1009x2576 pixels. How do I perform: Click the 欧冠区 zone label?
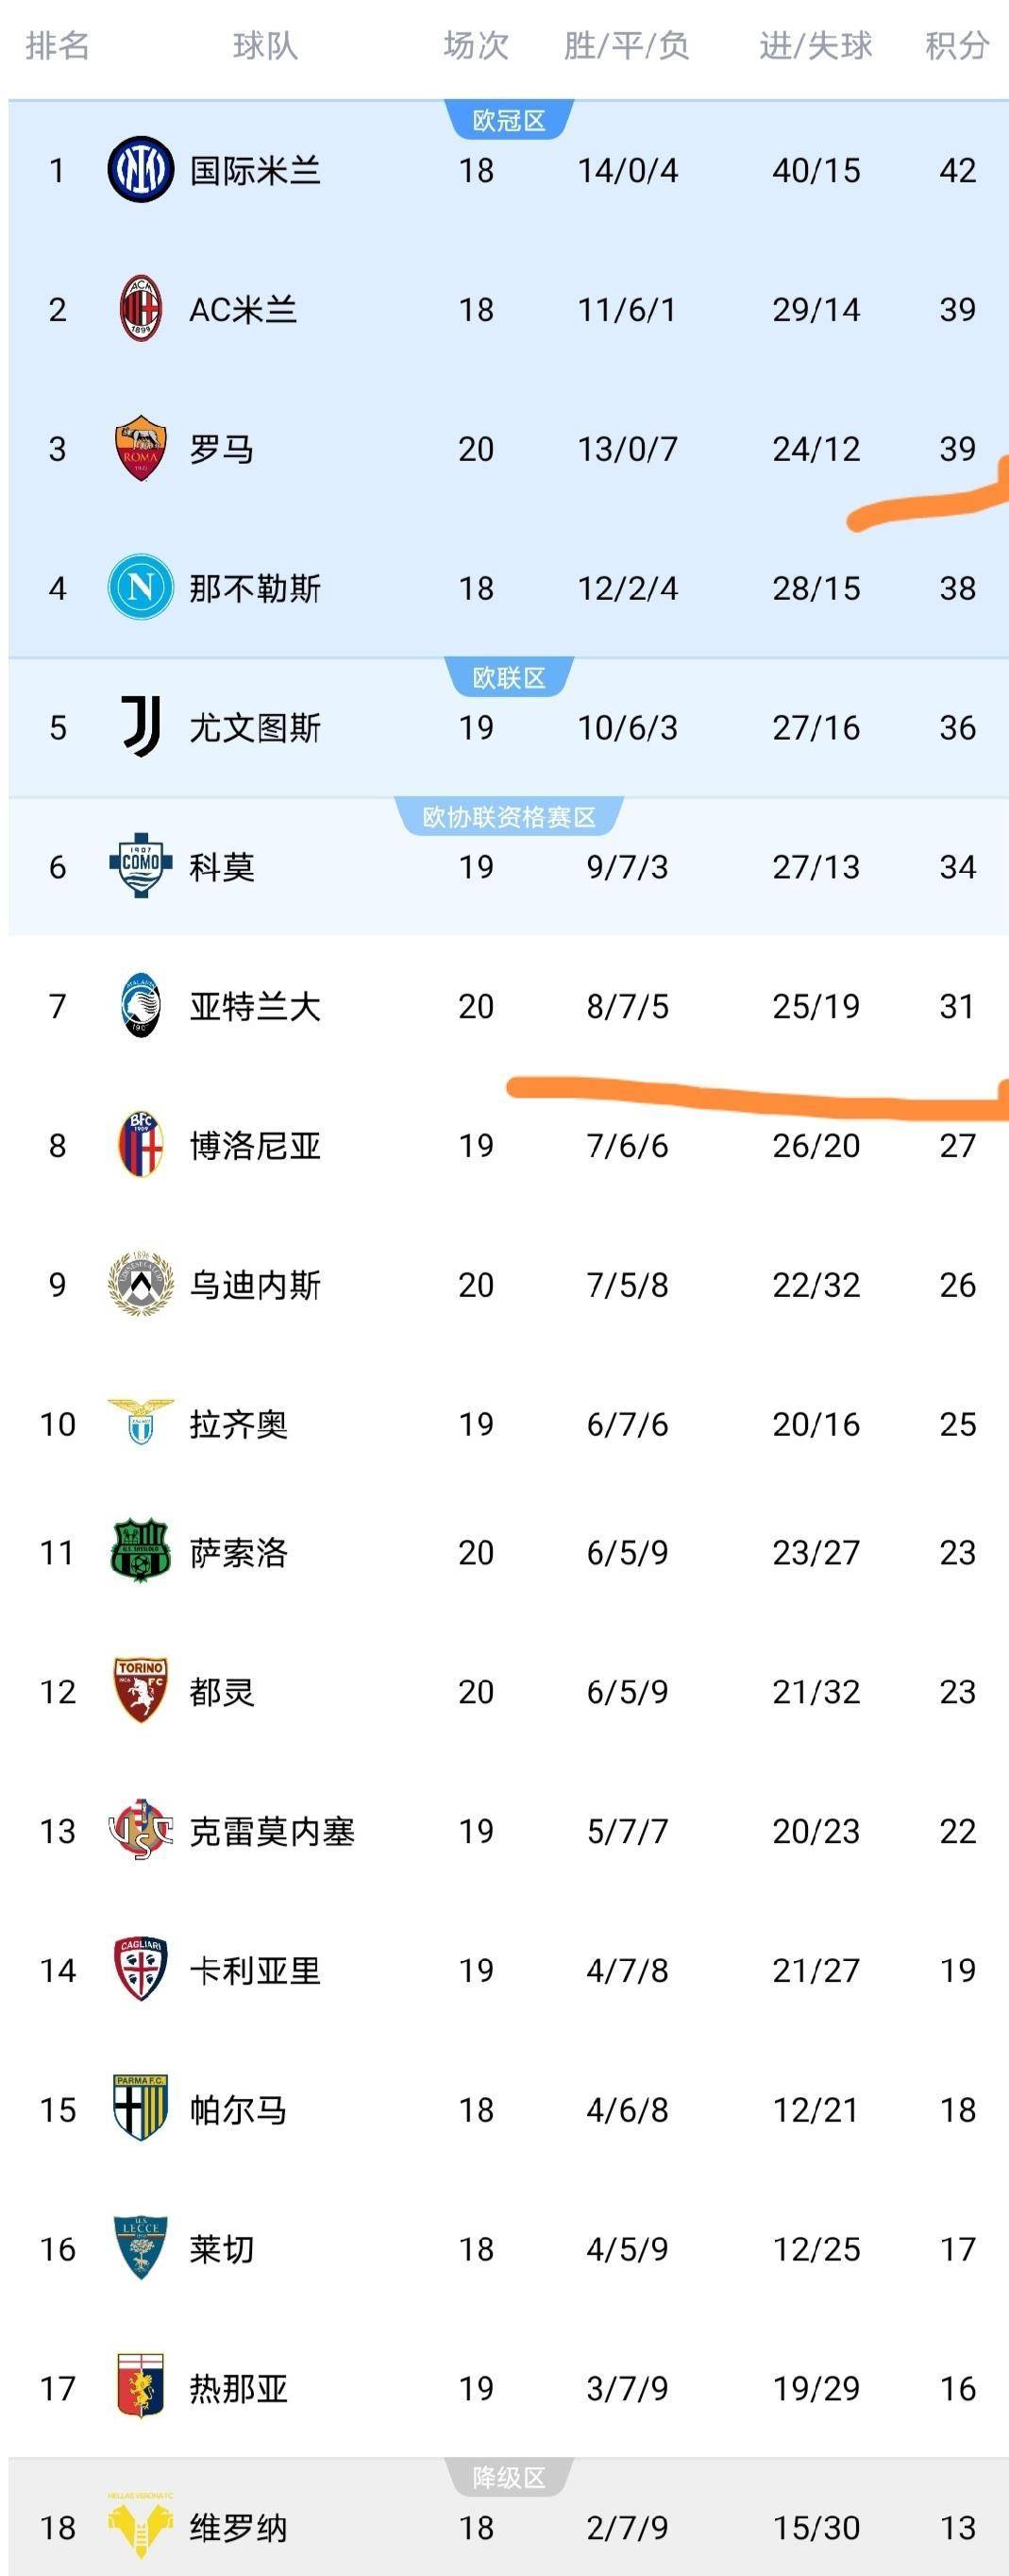[x=509, y=120]
